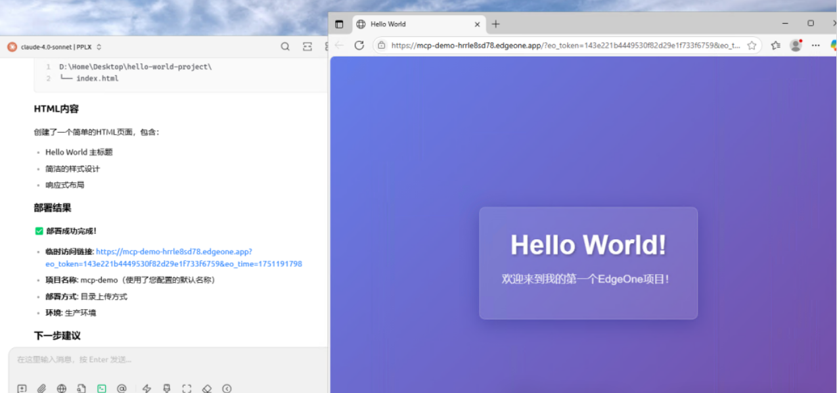Bookmark page with the star icon
The width and height of the screenshot is (837, 393).
(x=752, y=45)
